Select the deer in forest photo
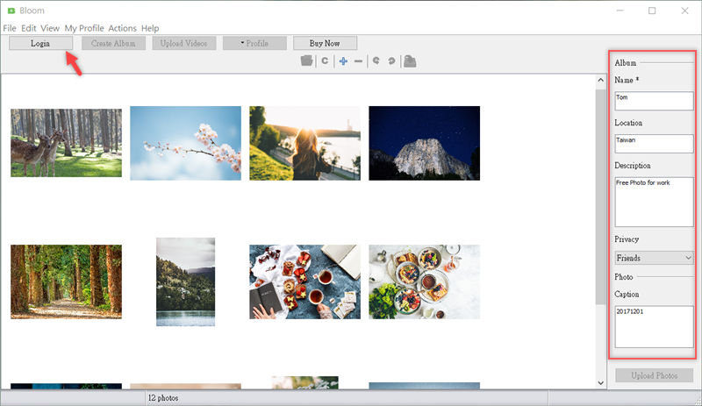Viewport: 702px width, 406px height. [x=66, y=143]
